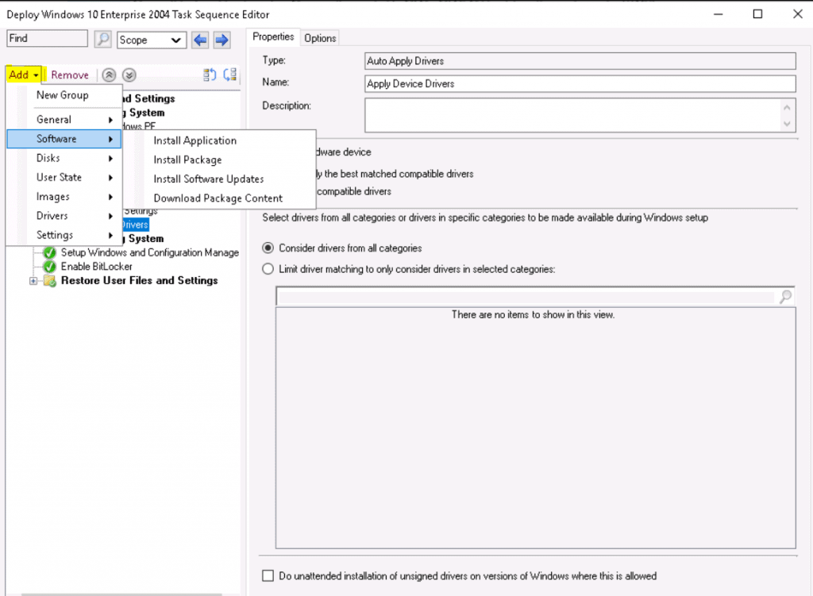Click folder icon of Restore User Files group
This screenshot has width=813, height=596.
tap(50, 281)
